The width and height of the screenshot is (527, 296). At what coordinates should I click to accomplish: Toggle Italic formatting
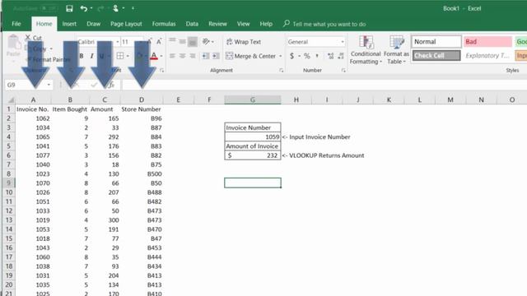tap(91, 56)
